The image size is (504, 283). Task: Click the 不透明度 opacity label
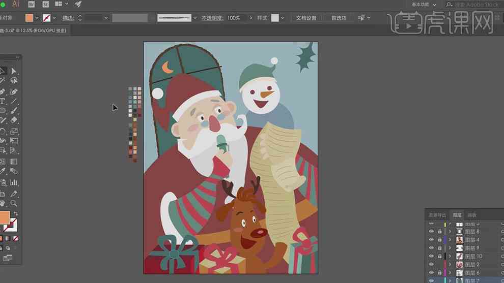pyautogui.click(x=212, y=18)
